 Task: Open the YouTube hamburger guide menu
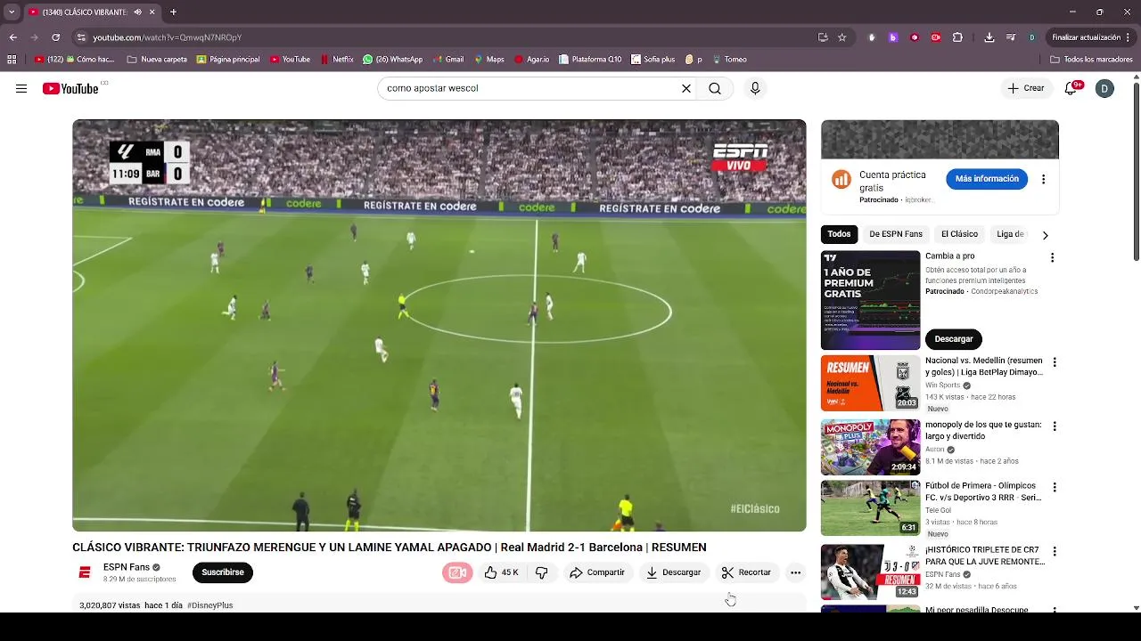pyautogui.click(x=21, y=88)
